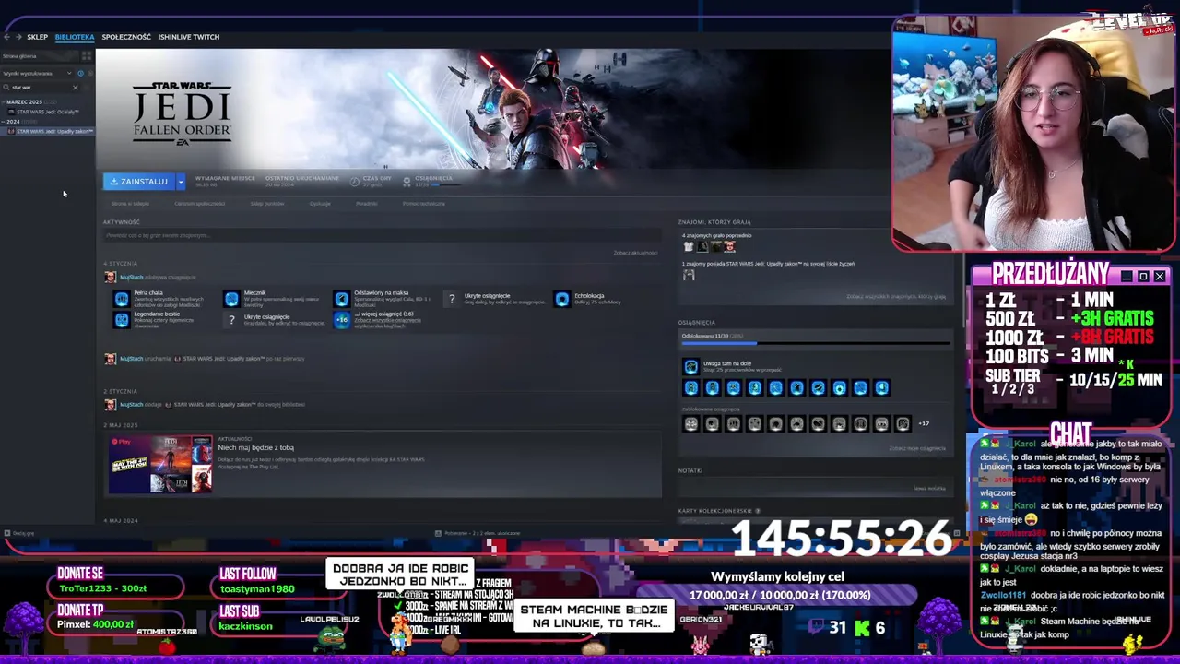This screenshot has height=664, width=1180.
Task: Open Uwaga tam na dole achievement icon
Action: click(690, 366)
